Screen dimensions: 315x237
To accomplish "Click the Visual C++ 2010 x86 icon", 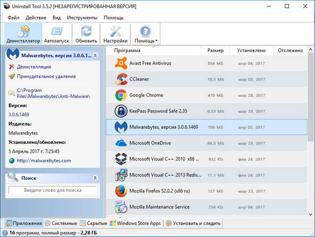I will [x=121, y=159].
